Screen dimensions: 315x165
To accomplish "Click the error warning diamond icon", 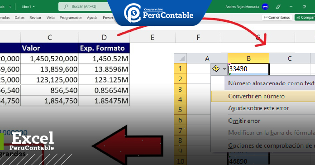I will pyautogui.click(x=216, y=69).
